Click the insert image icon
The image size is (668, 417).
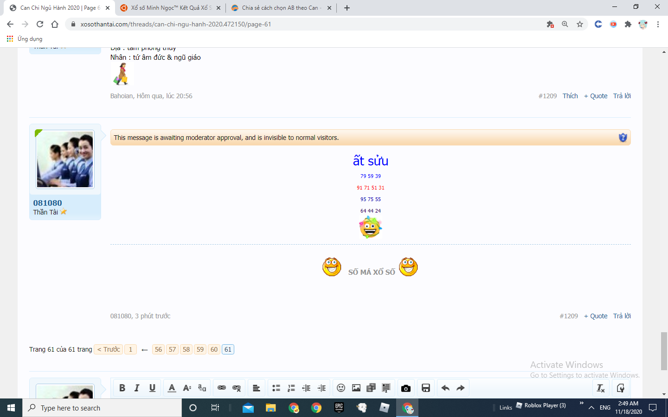(356, 388)
